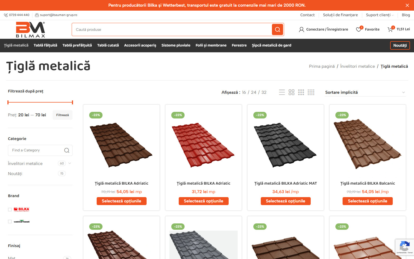
Task: Select the three-column grid view icon
Action: coord(301,92)
